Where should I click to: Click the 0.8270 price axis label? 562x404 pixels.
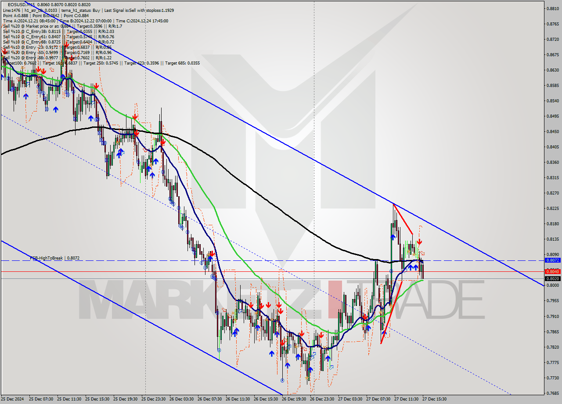pyautogui.click(x=552, y=193)
